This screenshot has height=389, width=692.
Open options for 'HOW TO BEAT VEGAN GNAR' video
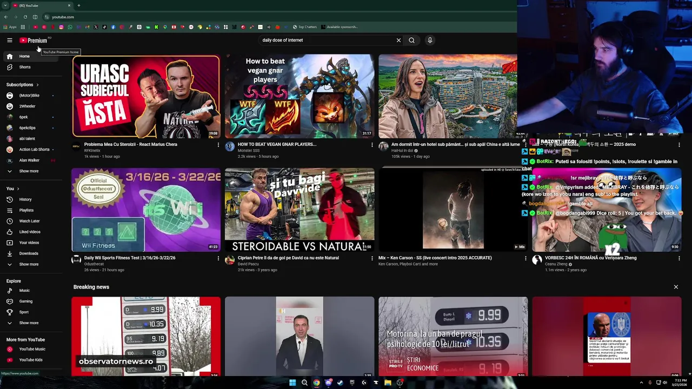tap(372, 145)
